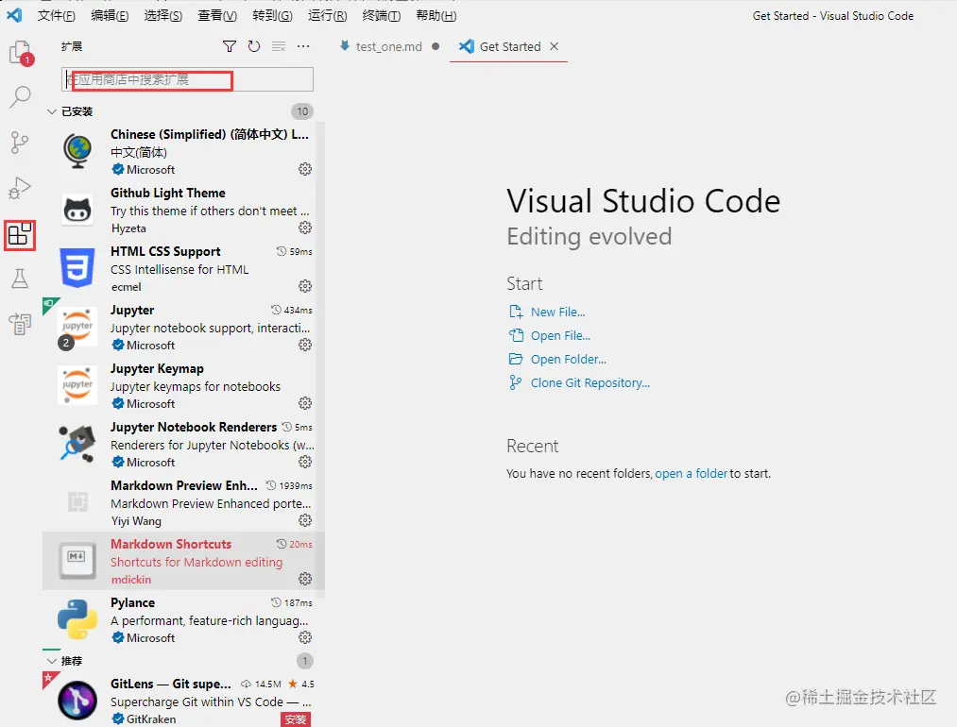Click the installed count badge 10
This screenshot has width=957, height=727.
(302, 111)
